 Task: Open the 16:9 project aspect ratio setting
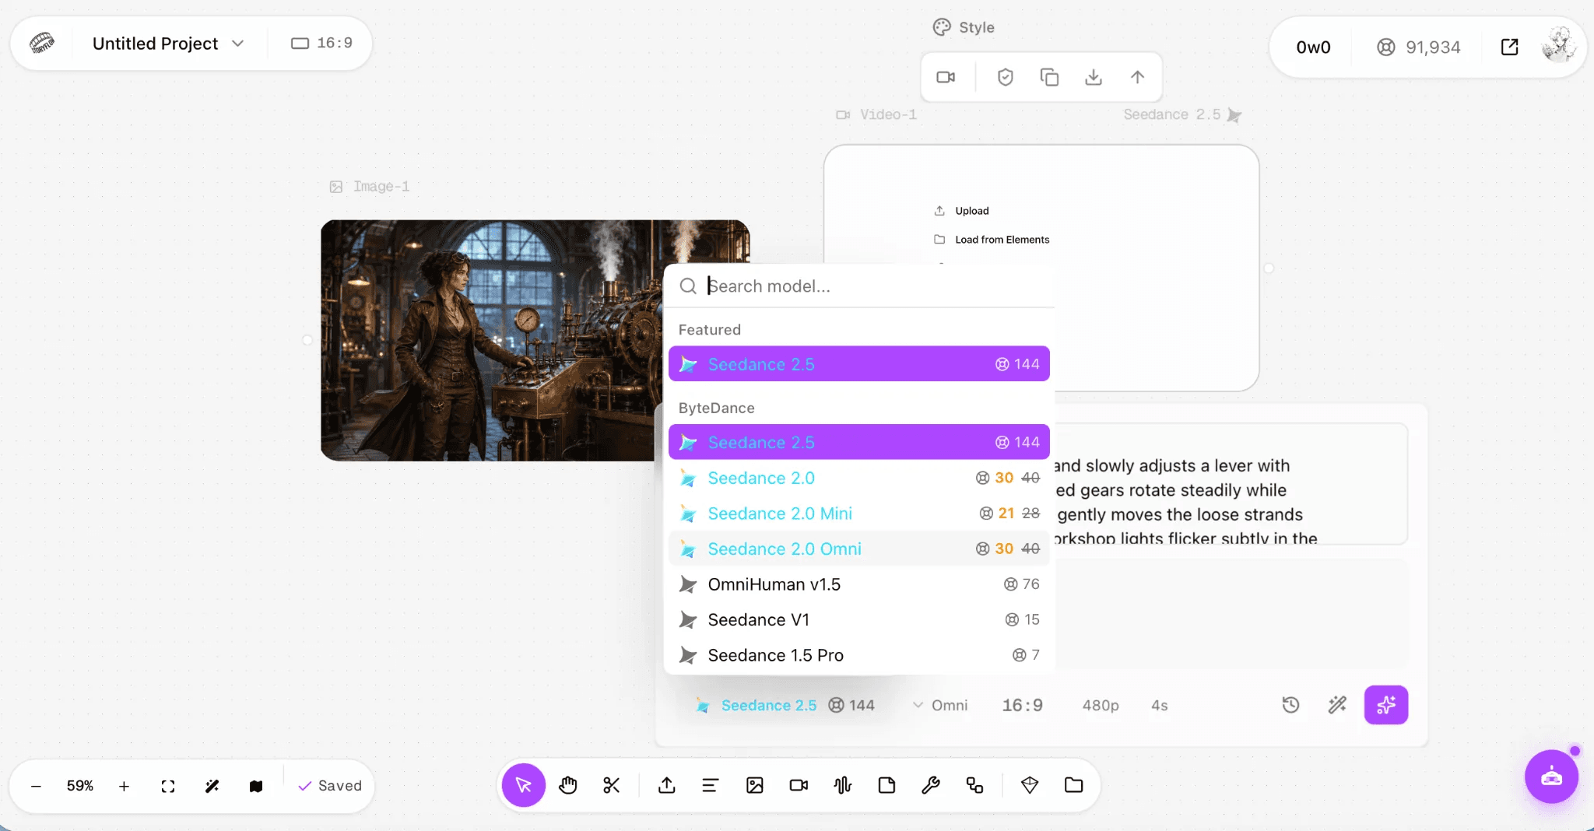tap(321, 43)
